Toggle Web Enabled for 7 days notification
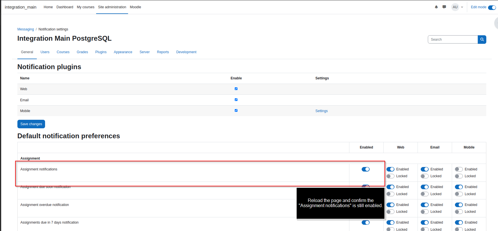 click(x=390, y=222)
